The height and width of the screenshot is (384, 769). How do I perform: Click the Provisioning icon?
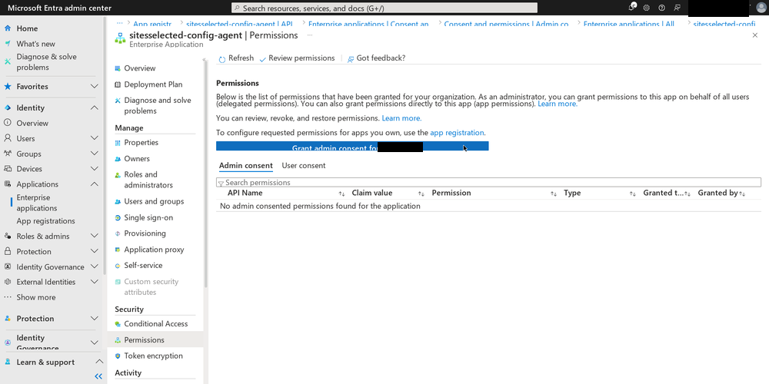coord(118,233)
